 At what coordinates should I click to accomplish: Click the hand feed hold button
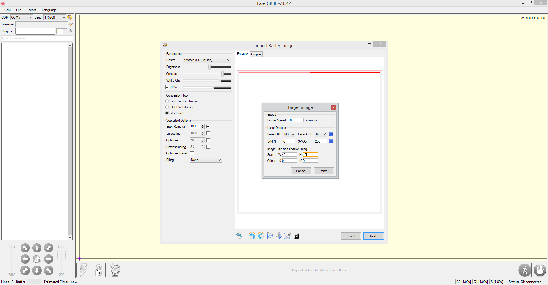(540, 270)
